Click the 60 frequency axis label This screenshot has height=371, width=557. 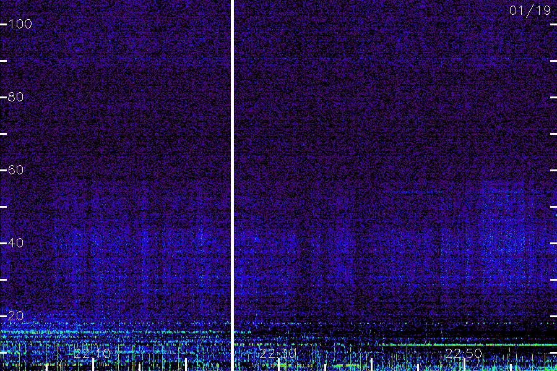pos(15,169)
